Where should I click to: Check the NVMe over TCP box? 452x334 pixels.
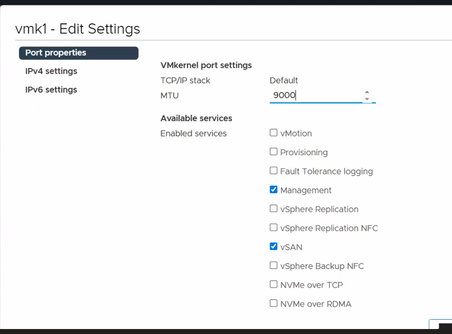273,284
